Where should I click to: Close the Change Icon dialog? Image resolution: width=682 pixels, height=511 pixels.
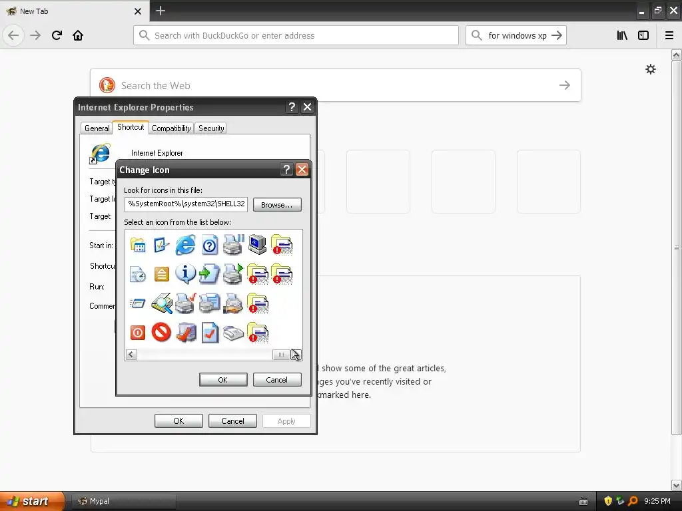coord(302,170)
